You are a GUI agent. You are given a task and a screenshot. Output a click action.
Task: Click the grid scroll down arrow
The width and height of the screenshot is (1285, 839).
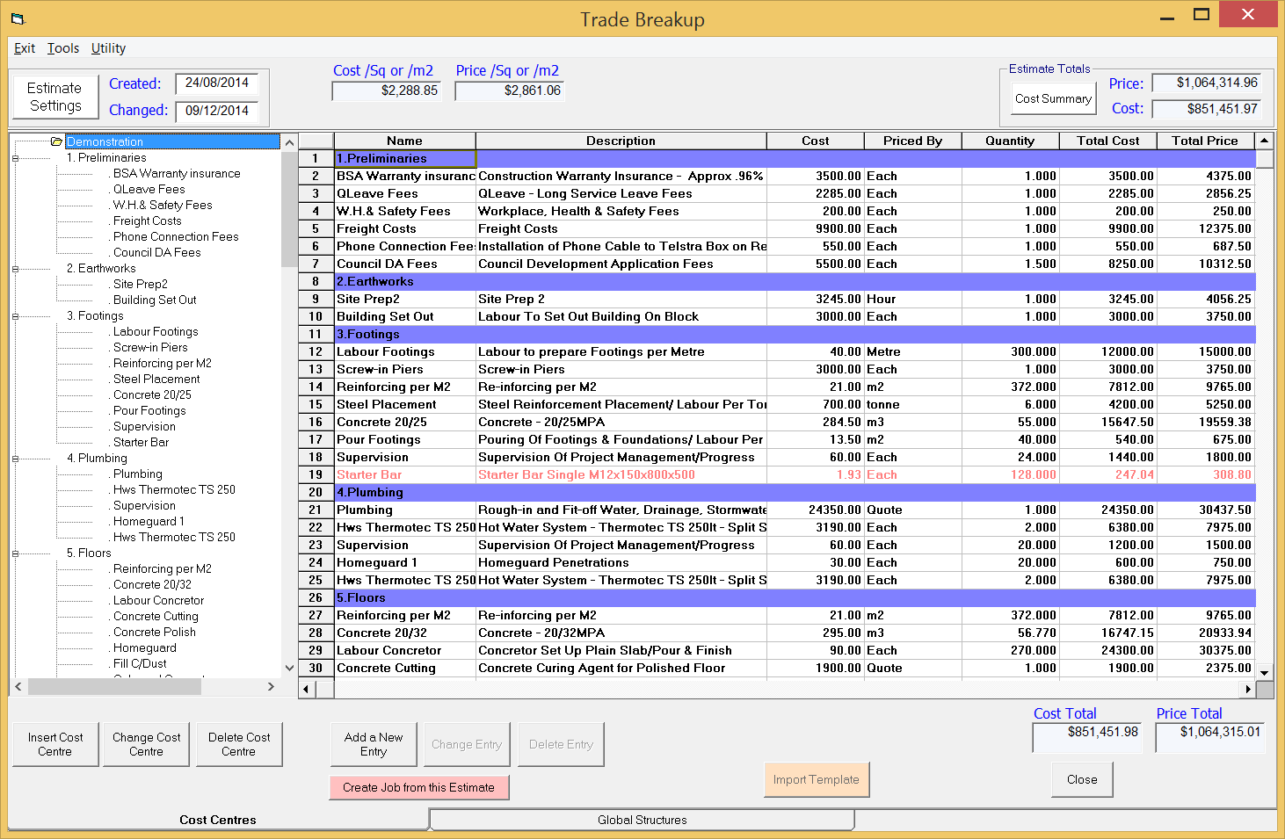coord(1265,673)
